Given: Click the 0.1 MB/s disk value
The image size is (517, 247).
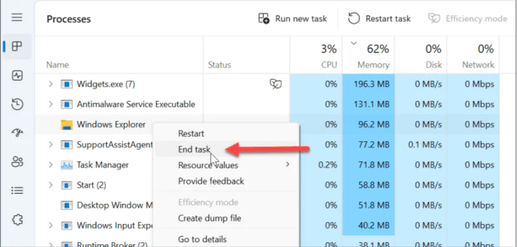Looking at the screenshot, I should [425, 145].
